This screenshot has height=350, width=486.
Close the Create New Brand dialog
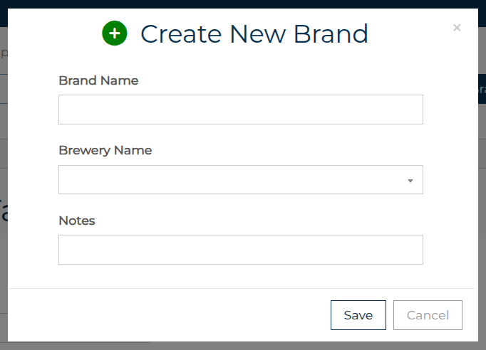click(x=457, y=28)
